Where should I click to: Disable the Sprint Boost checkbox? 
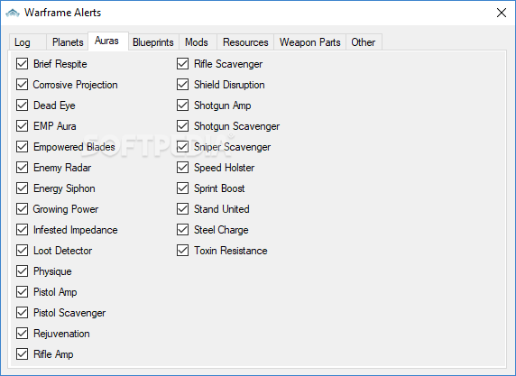182,188
